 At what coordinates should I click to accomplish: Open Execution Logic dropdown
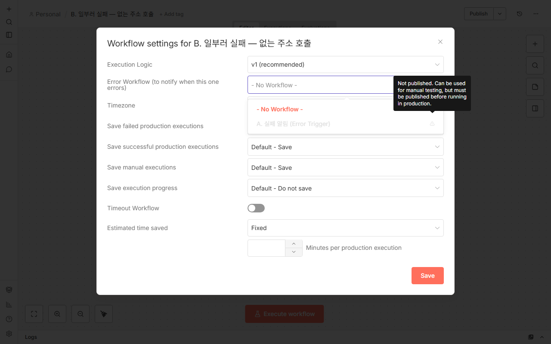(x=346, y=64)
